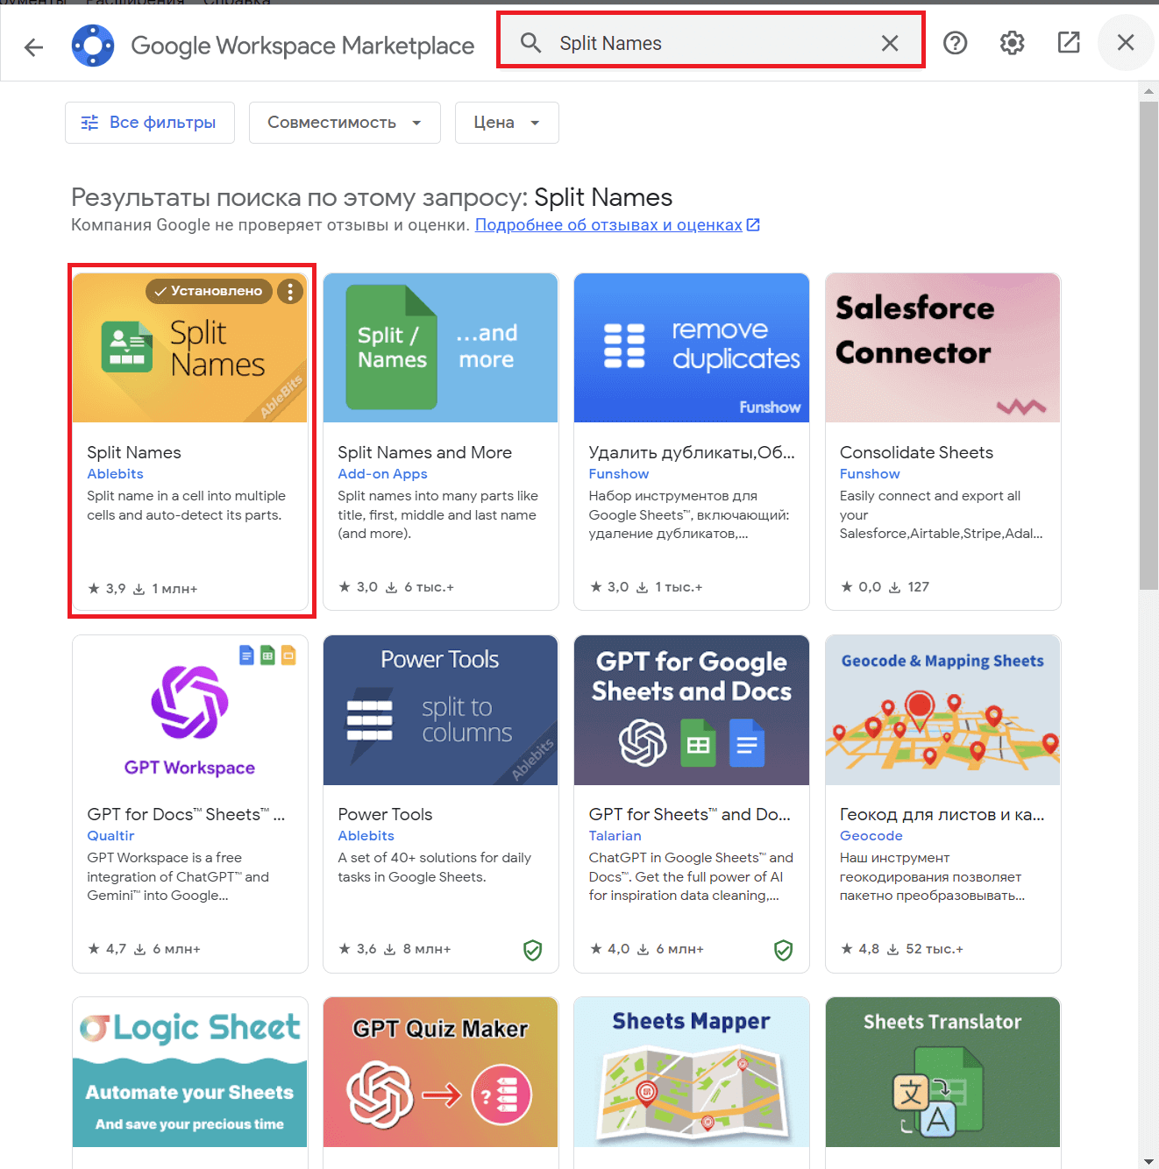Open the help question mark icon

coord(955,43)
